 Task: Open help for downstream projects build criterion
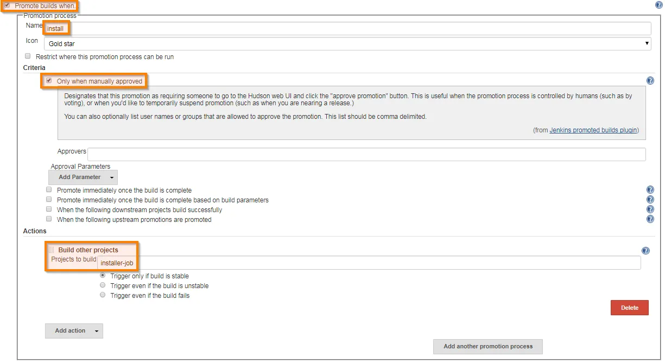click(x=650, y=209)
